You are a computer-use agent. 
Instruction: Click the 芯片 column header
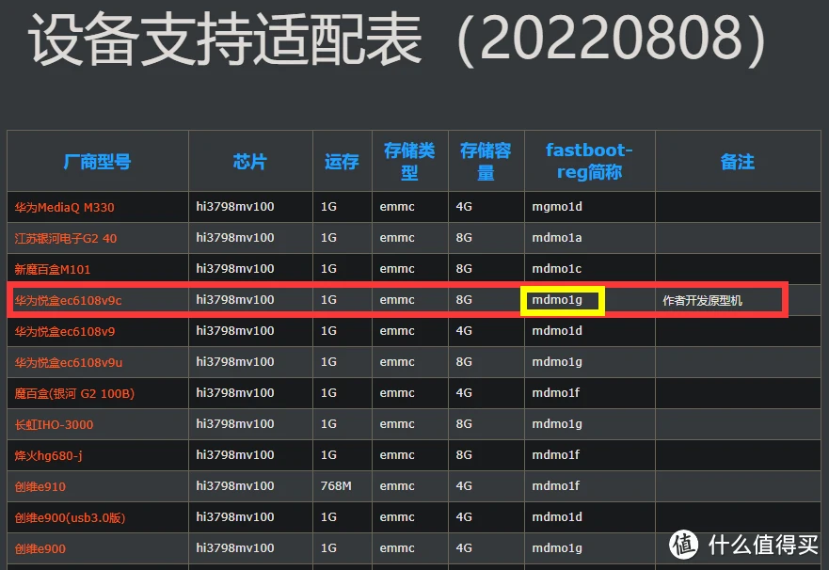(x=250, y=162)
